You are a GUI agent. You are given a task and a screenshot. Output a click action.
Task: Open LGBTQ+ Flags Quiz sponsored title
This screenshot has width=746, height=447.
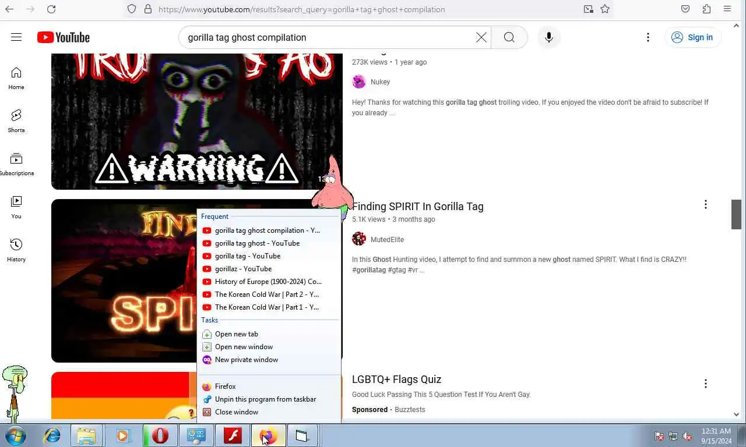pyautogui.click(x=396, y=379)
